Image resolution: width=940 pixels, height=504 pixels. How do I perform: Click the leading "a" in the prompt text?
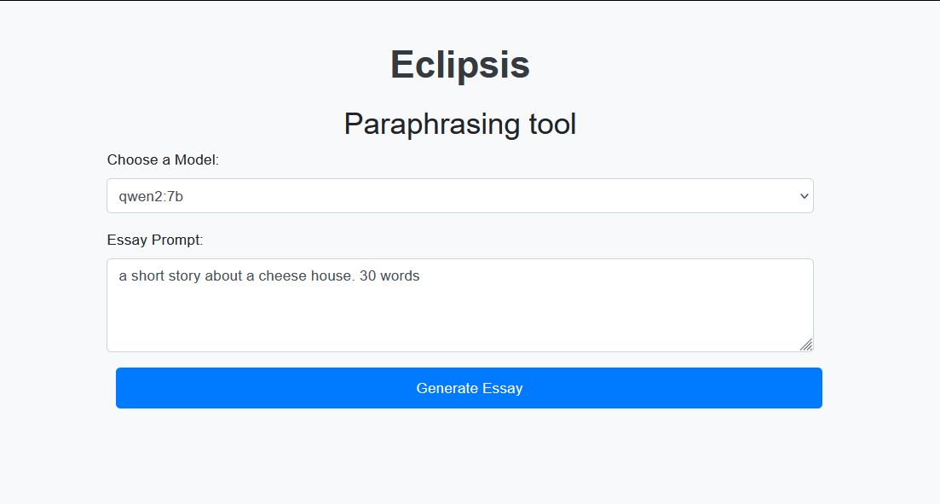pyautogui.click(x=123, y=276)
